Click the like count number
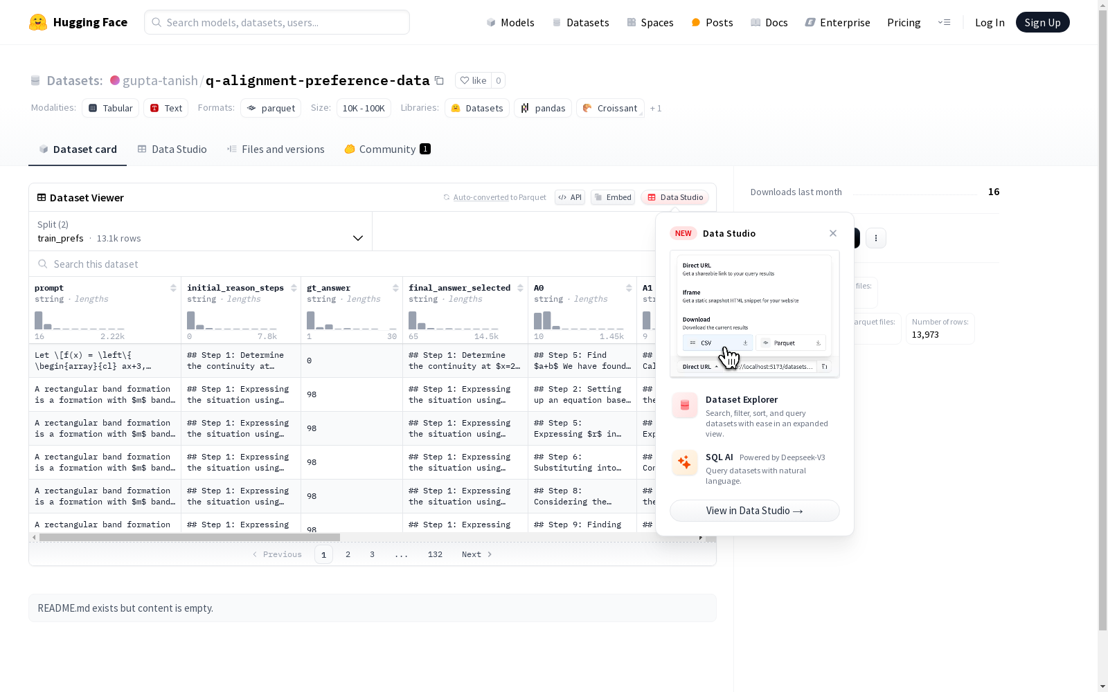 [498, 80]
